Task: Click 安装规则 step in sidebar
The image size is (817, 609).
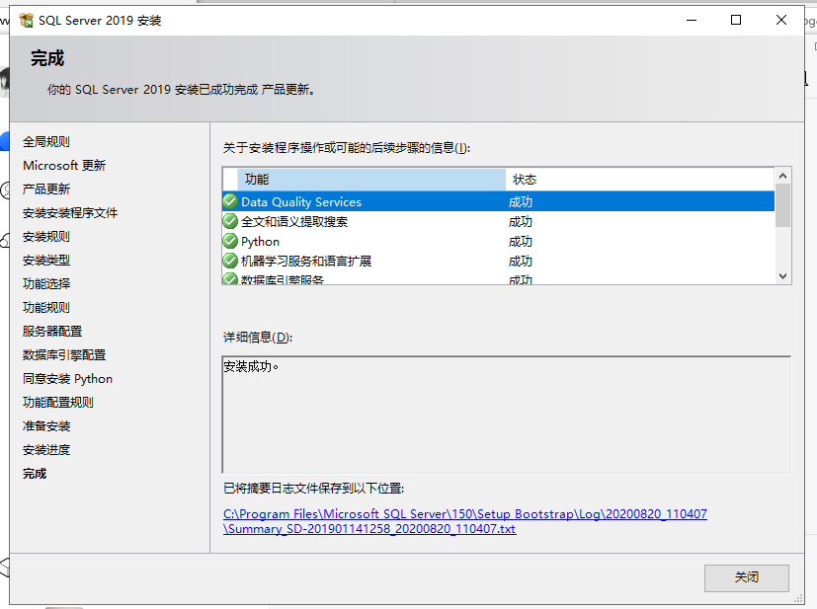Action: [x=45, y=236]
